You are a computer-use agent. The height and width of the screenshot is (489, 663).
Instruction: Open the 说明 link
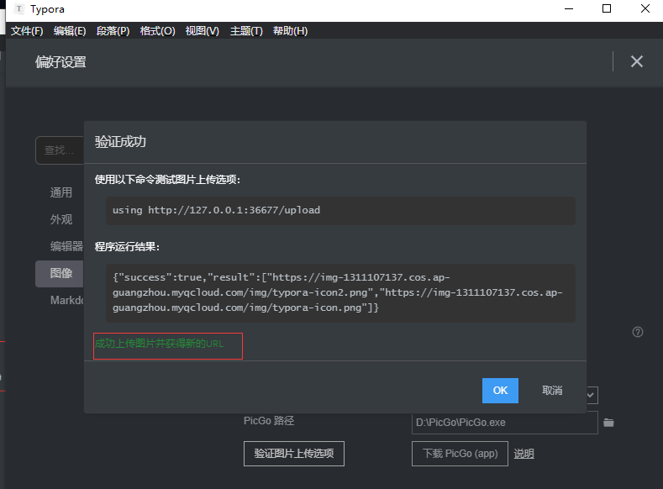click(524, 454)
